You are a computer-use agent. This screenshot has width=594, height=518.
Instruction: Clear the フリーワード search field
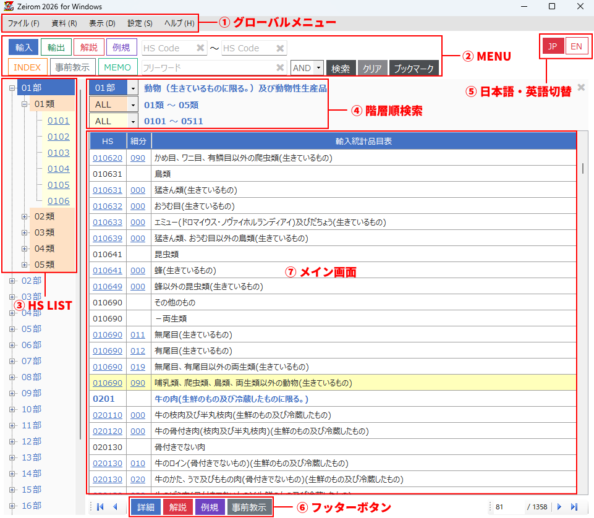pyautogui.click(x=280, y=68)
